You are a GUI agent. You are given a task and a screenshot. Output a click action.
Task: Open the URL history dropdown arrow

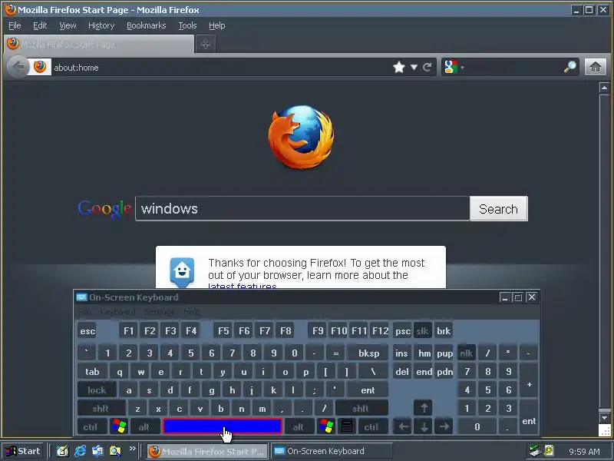(414, 68)
